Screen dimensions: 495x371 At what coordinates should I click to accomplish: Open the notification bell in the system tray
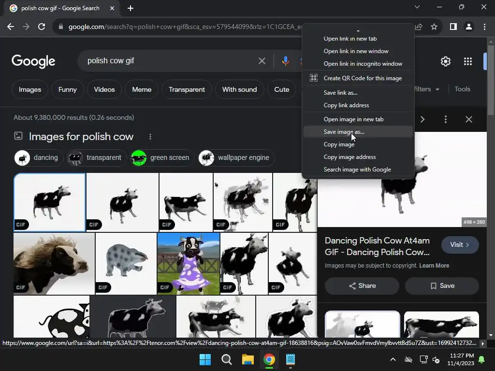[482, 359]
